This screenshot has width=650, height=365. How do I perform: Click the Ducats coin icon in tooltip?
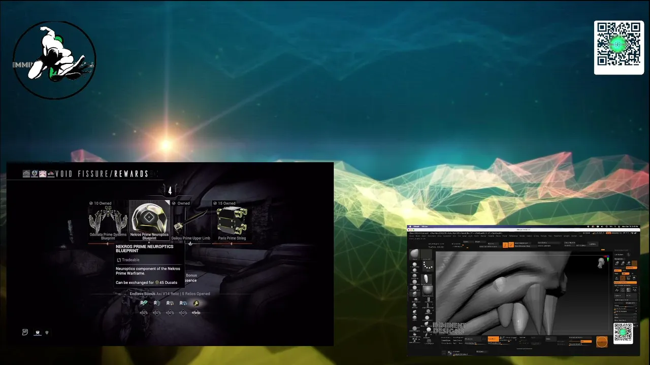pos(157,282)
